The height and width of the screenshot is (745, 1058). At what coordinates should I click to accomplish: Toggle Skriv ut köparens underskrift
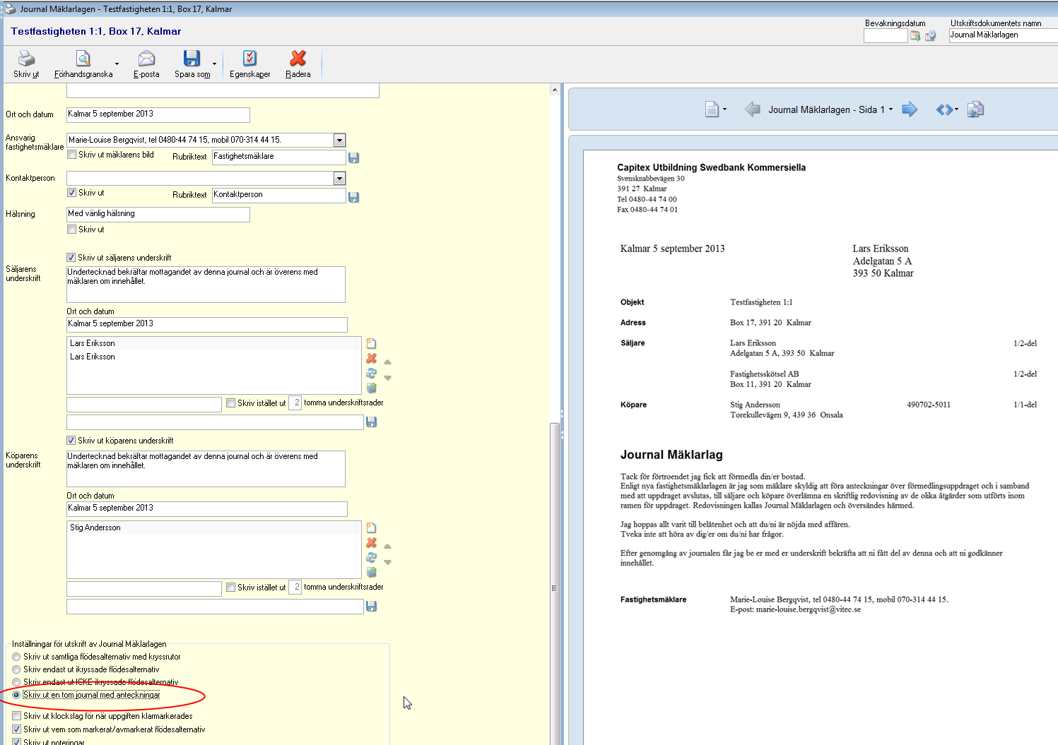coord(71,441)
